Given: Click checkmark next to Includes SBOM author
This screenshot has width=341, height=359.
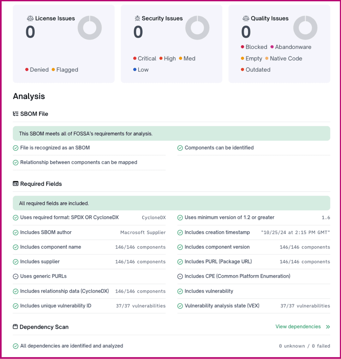Looking at the screenshot, I should click(15, 232).
